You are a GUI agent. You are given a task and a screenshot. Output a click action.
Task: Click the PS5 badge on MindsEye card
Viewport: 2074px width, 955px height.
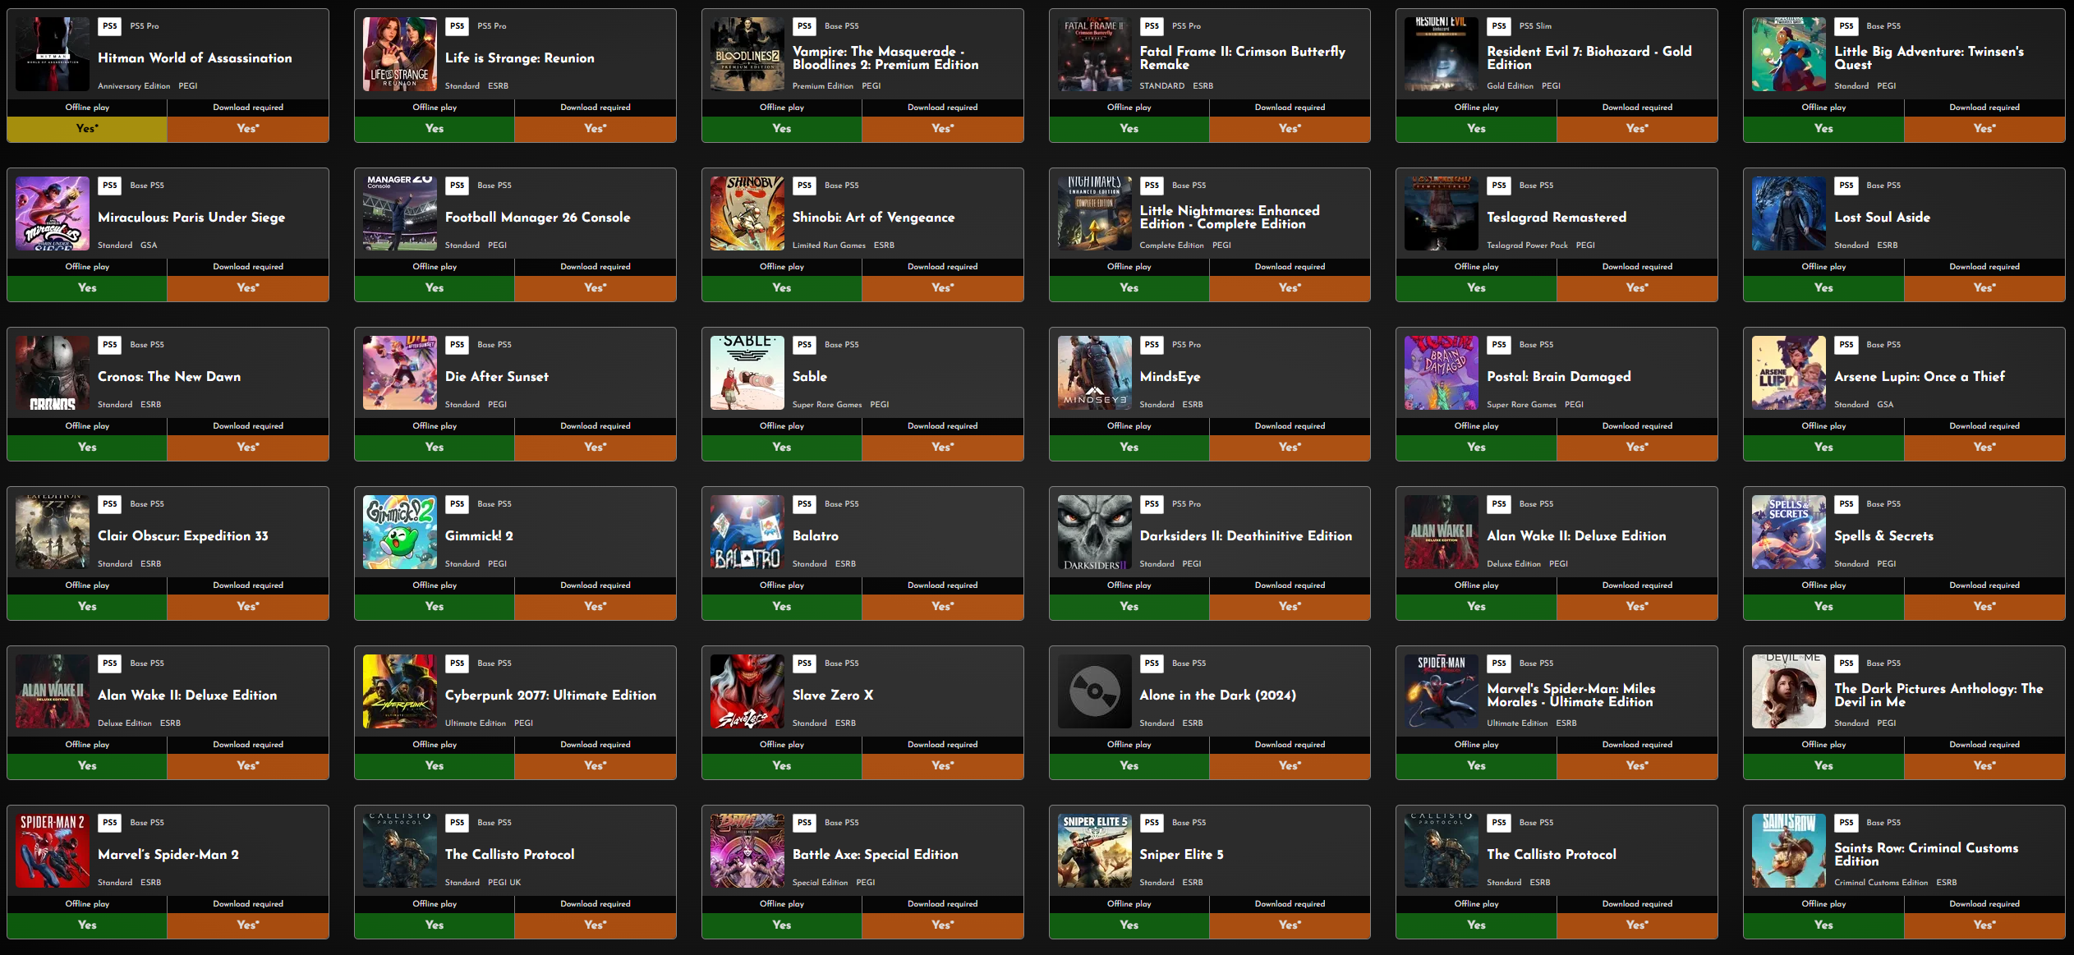point(1152,345)
